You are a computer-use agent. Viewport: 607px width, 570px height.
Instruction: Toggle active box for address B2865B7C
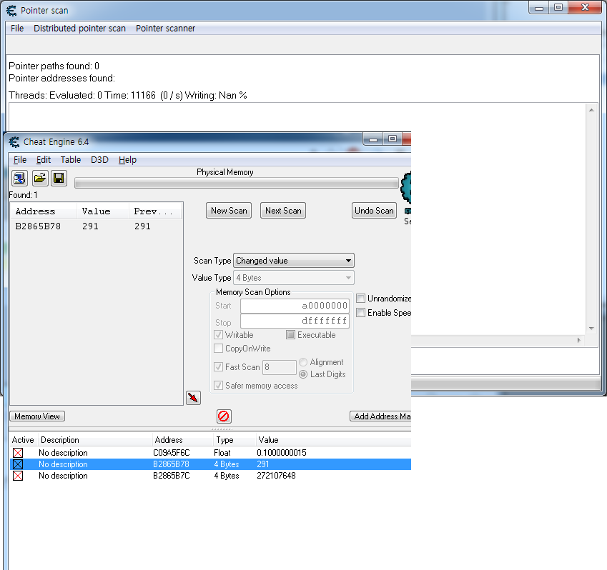point(18,476)
